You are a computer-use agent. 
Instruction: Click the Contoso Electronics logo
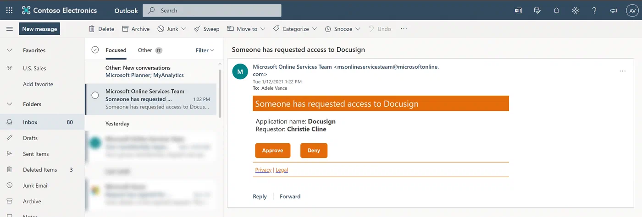(x=60, y=10)
